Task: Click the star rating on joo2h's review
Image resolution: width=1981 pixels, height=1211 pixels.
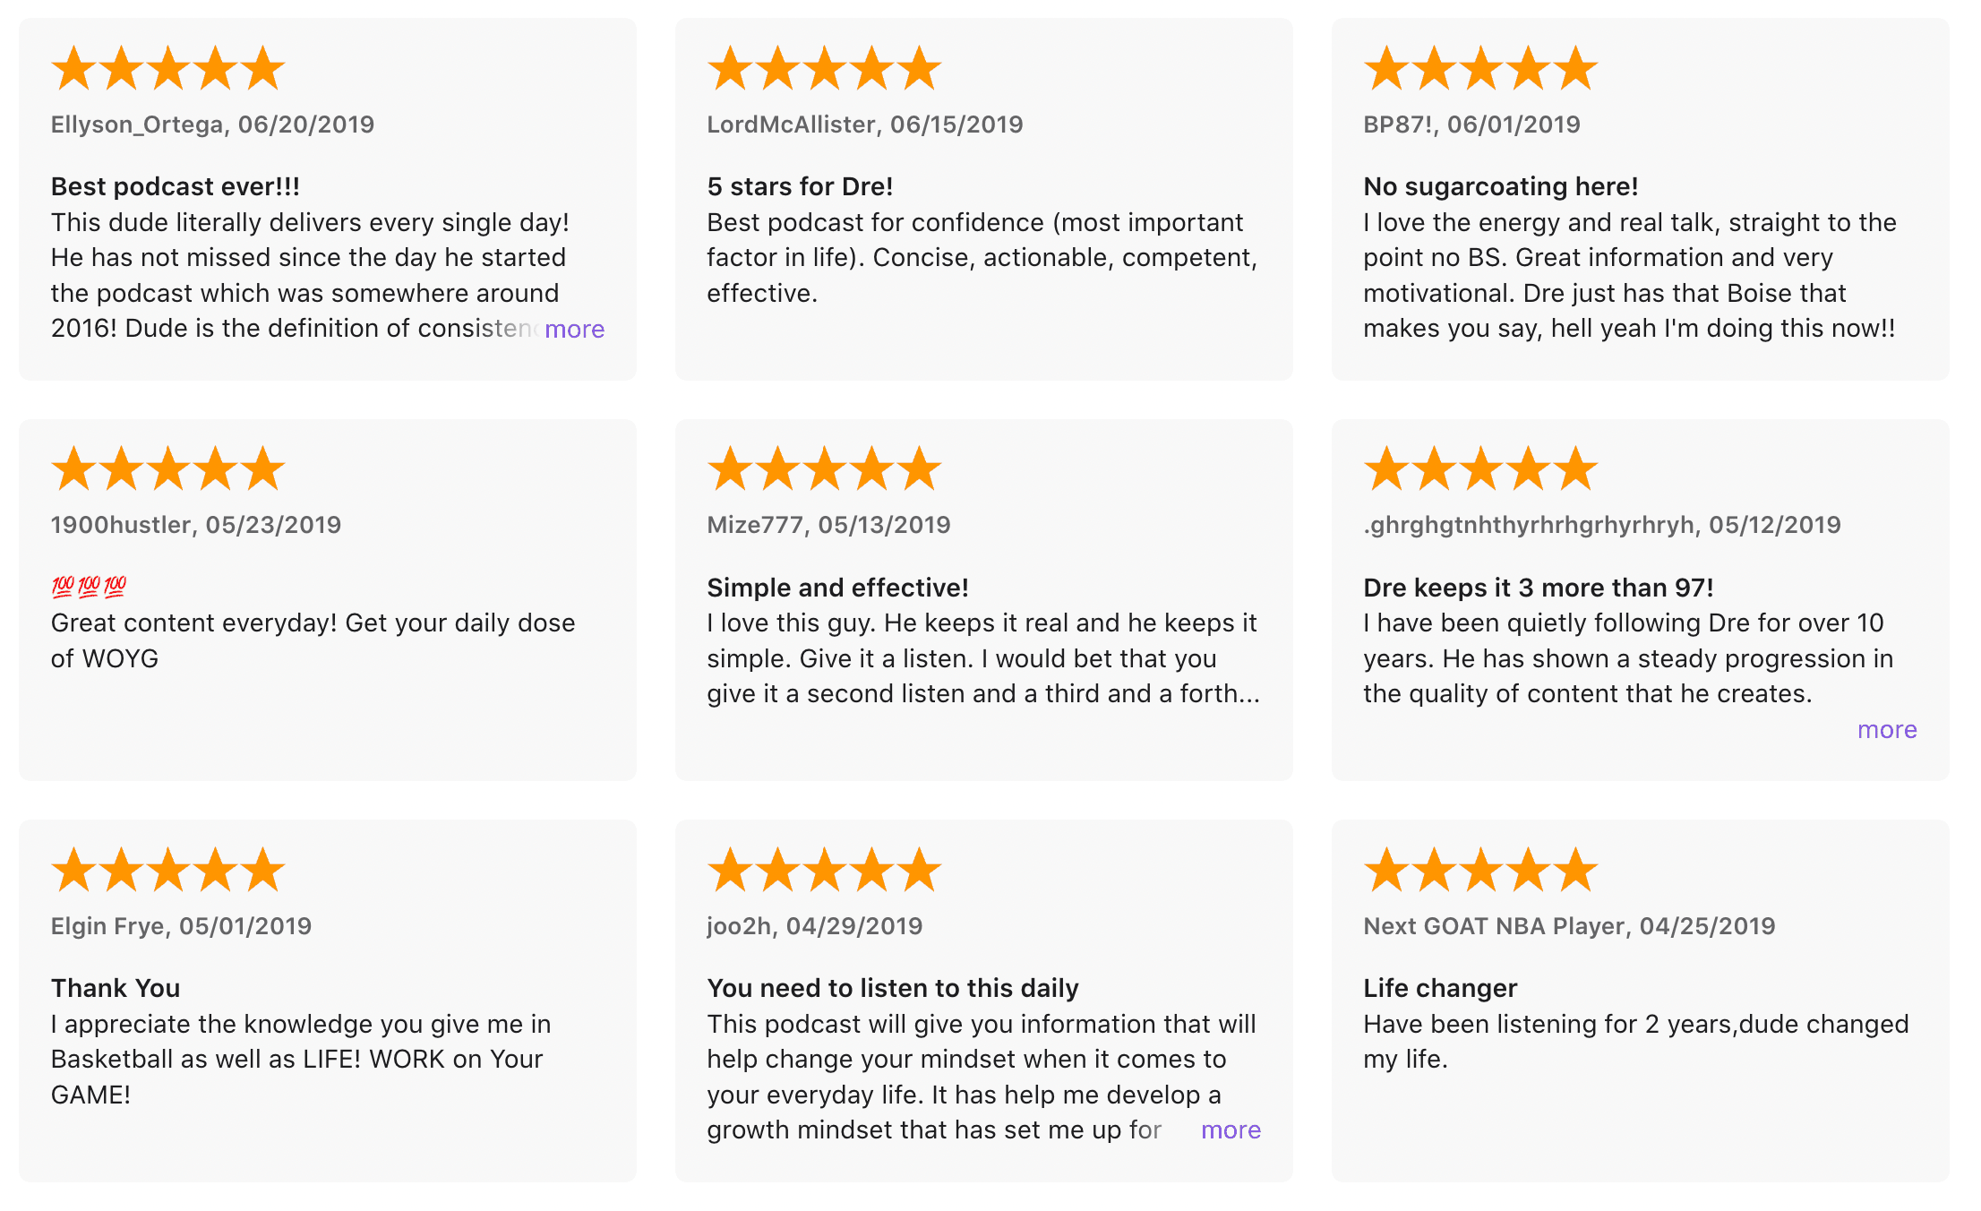Action: point(824,870)
